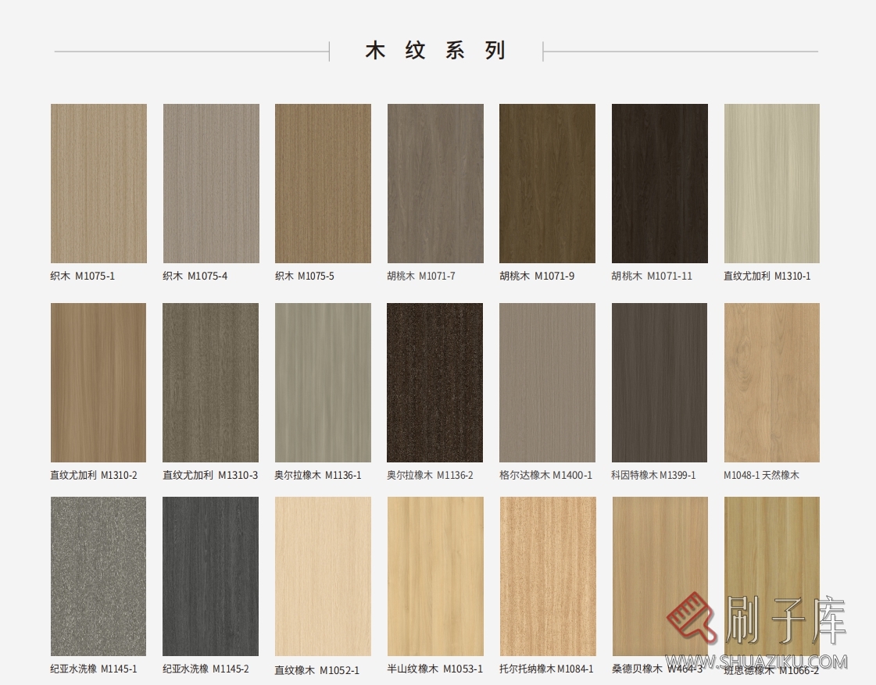Pick the 胡桃木 M1071-7 sample
Image resolution: width=876 pixels, height=685 pixels.
[x=435, y=184]
